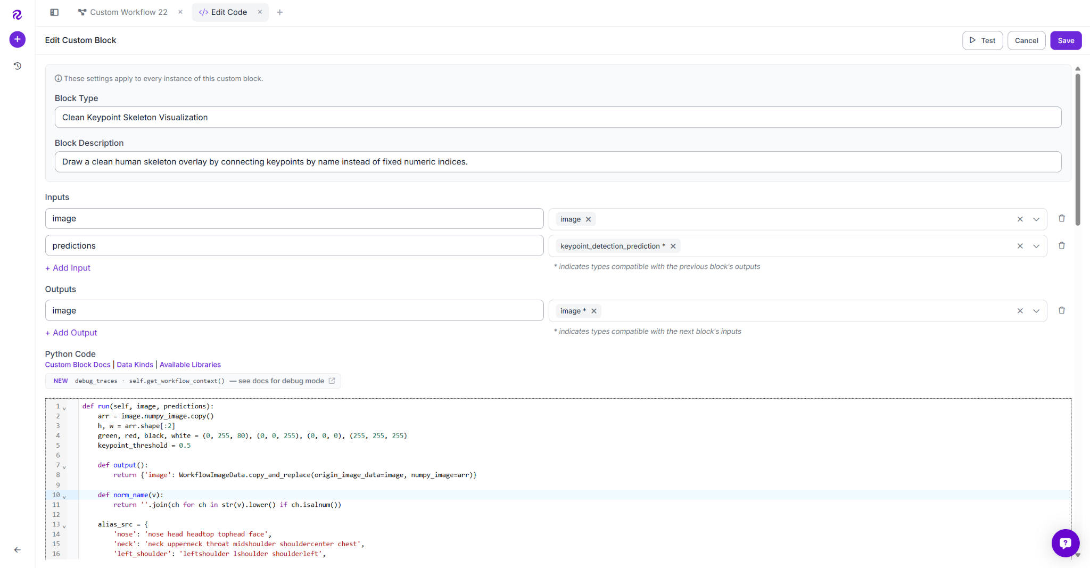Screen dimensions: 1090x568
Task: Open Available Libraries link
Action: [x=190, y=365]
